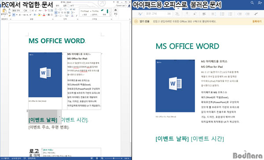Click MS OFFICE WORD heading in iPad document

pos(187,46)
